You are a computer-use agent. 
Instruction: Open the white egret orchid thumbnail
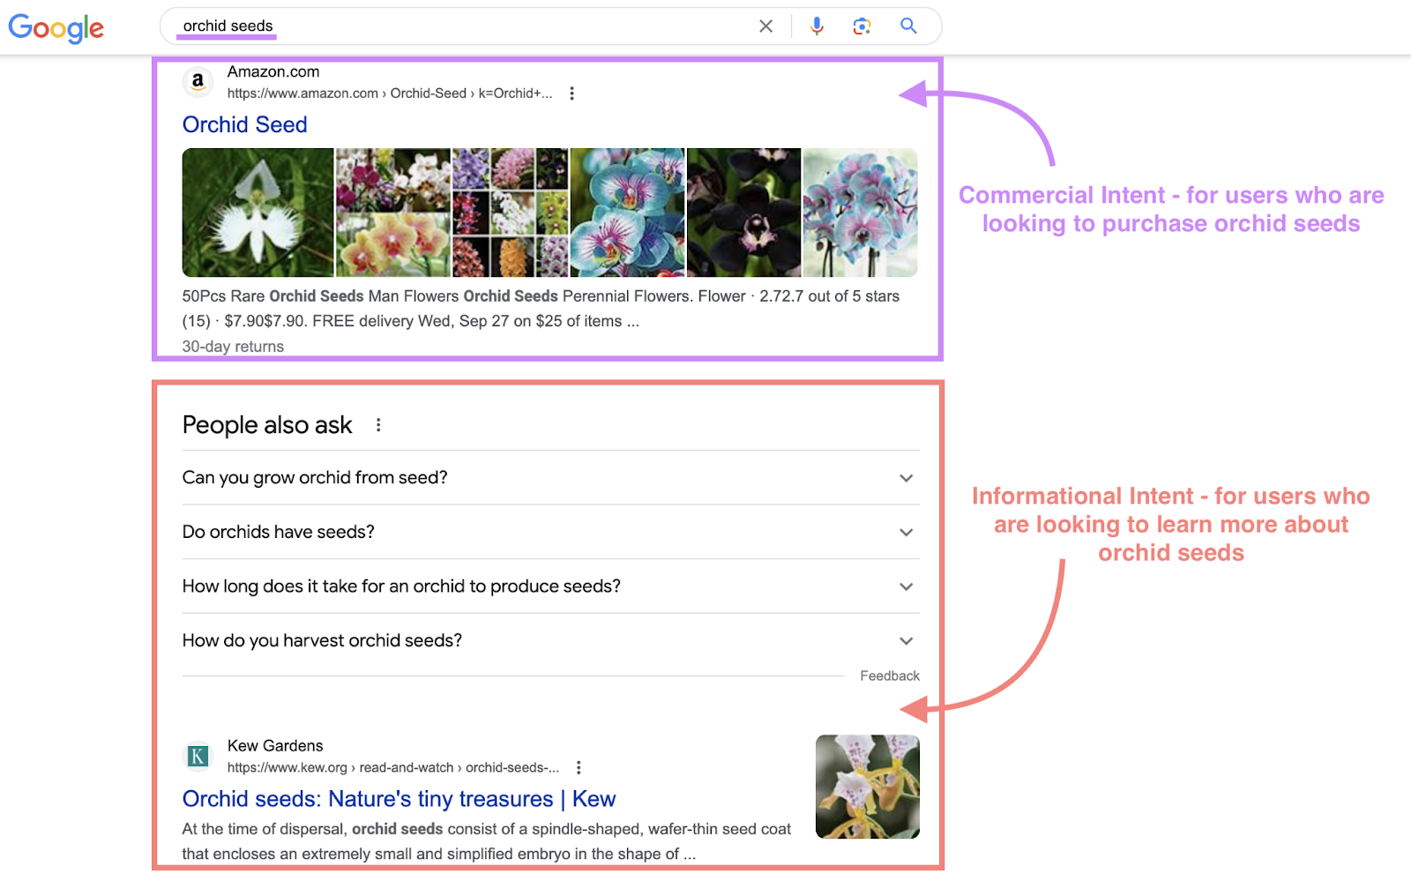(258, 213)
